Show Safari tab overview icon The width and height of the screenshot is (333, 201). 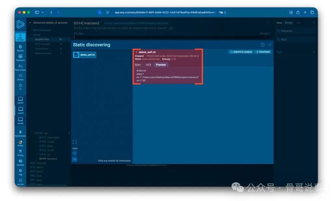click(x=312, y=12)
